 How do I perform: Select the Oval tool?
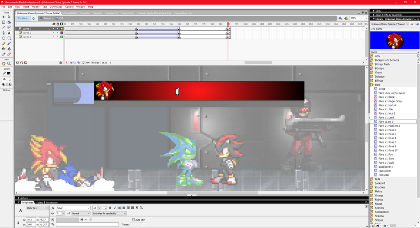click(x=4, y=38)
